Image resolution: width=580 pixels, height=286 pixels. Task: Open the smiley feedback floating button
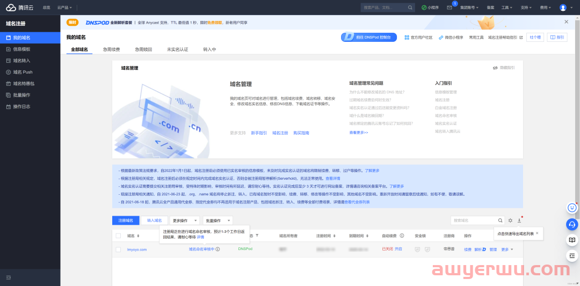(x=572, y=208)
